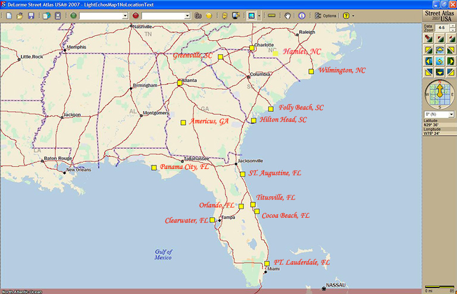Open a map file with folder icon
The image size is (457, 294).
click(x=20, y=15)
